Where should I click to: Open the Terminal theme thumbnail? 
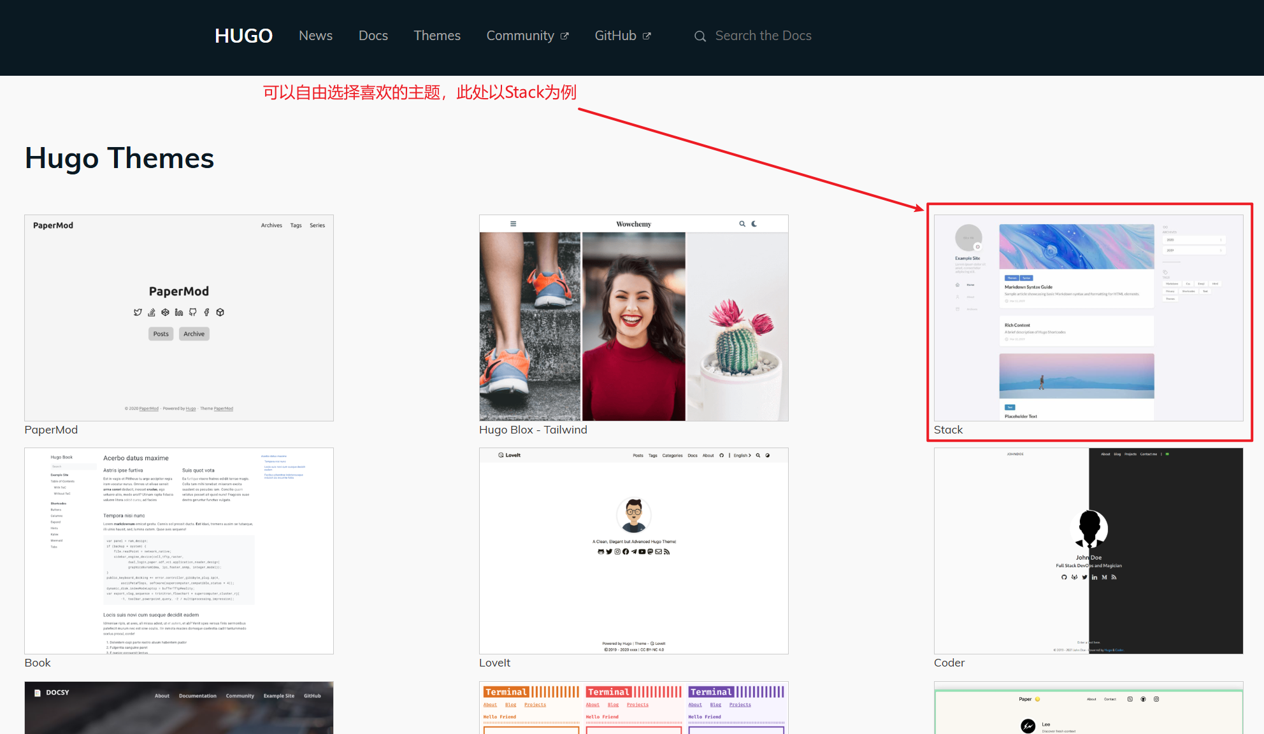(x=633, y=708)
